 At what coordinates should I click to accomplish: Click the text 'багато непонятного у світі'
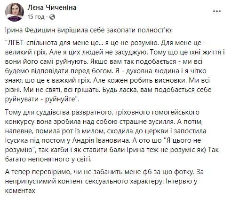tap(48, 159)
